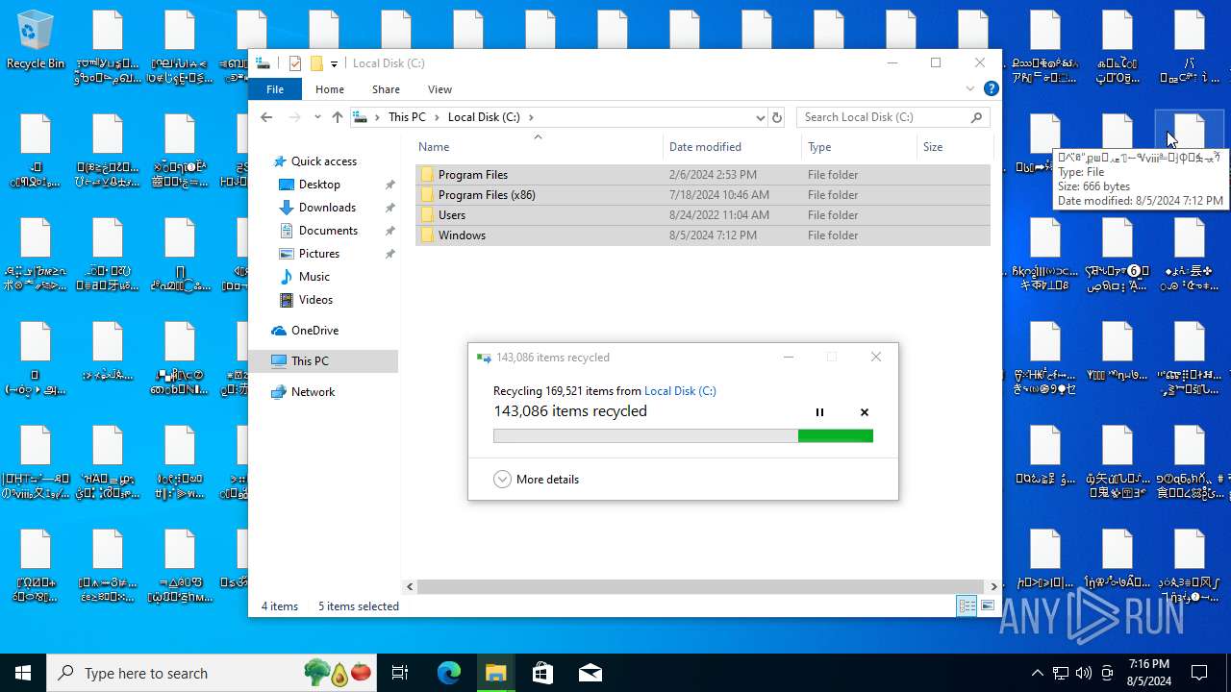Open Pictures in navigation pane
Screen dimensions: 1231x692
click(318, 254)
